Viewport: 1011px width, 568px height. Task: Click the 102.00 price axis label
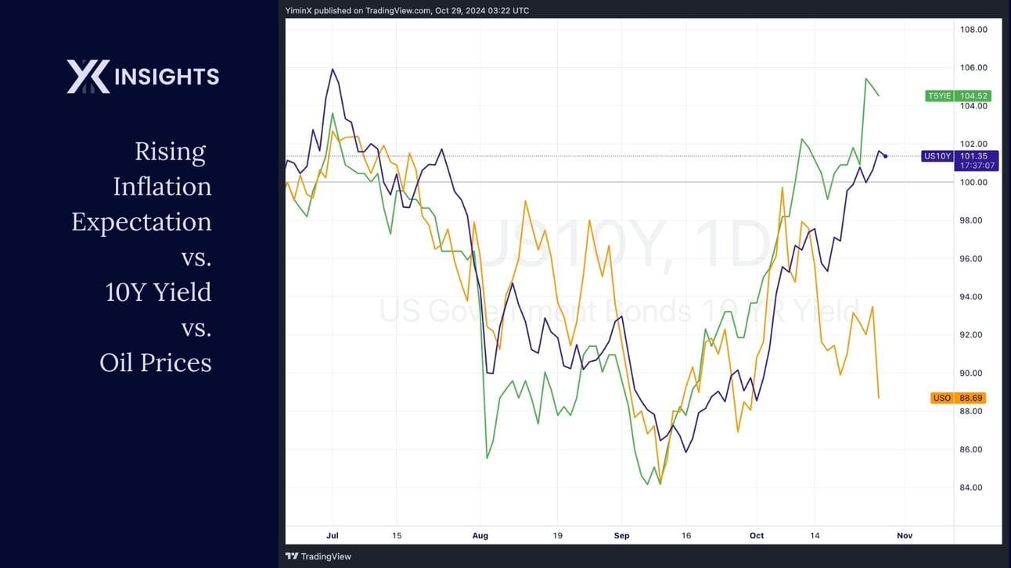(973, 145)
